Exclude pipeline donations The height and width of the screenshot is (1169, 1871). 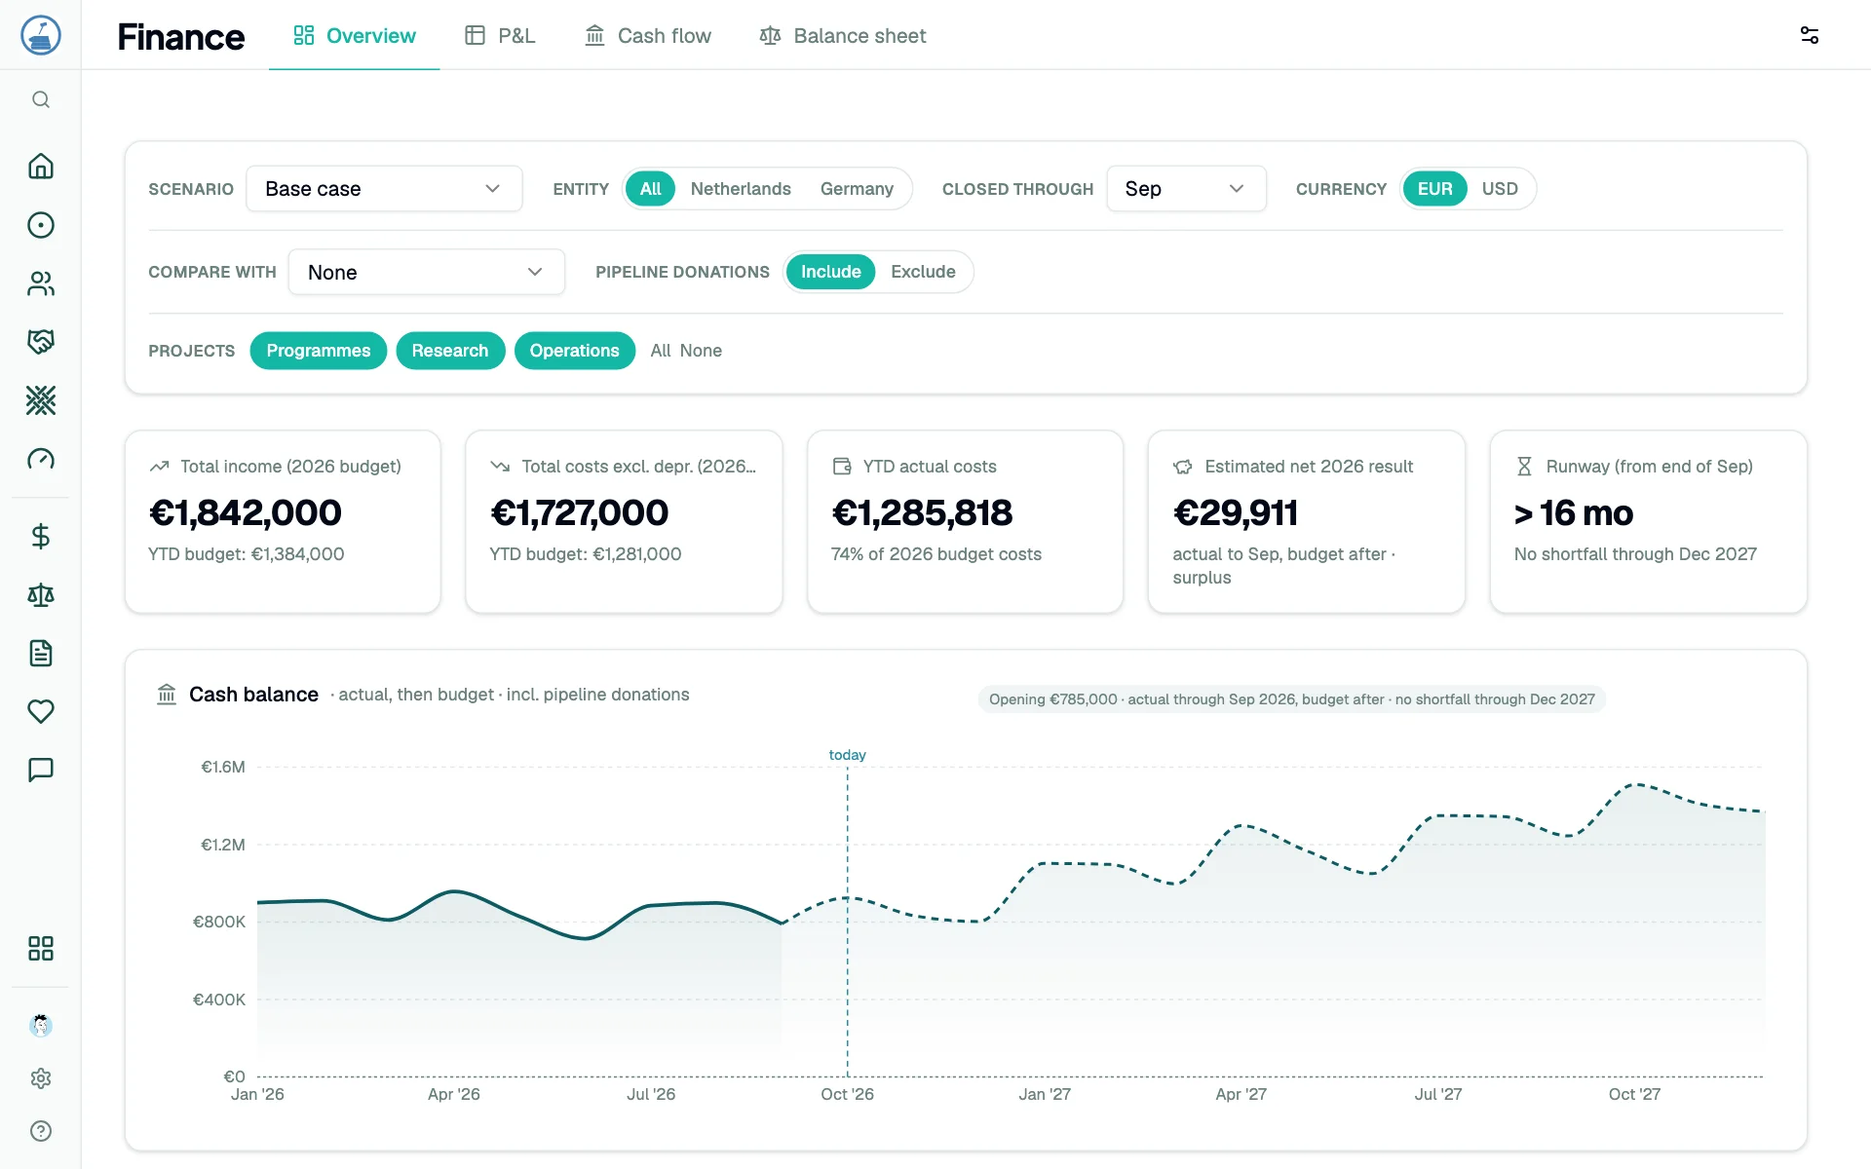pos(923,272)
